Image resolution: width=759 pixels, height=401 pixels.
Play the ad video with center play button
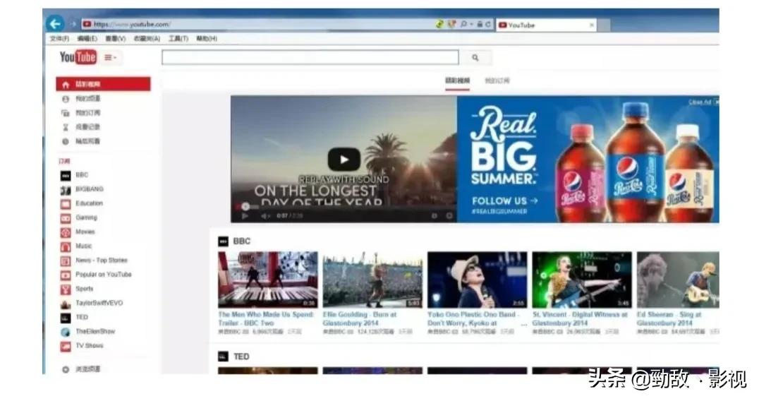[344, 160]
